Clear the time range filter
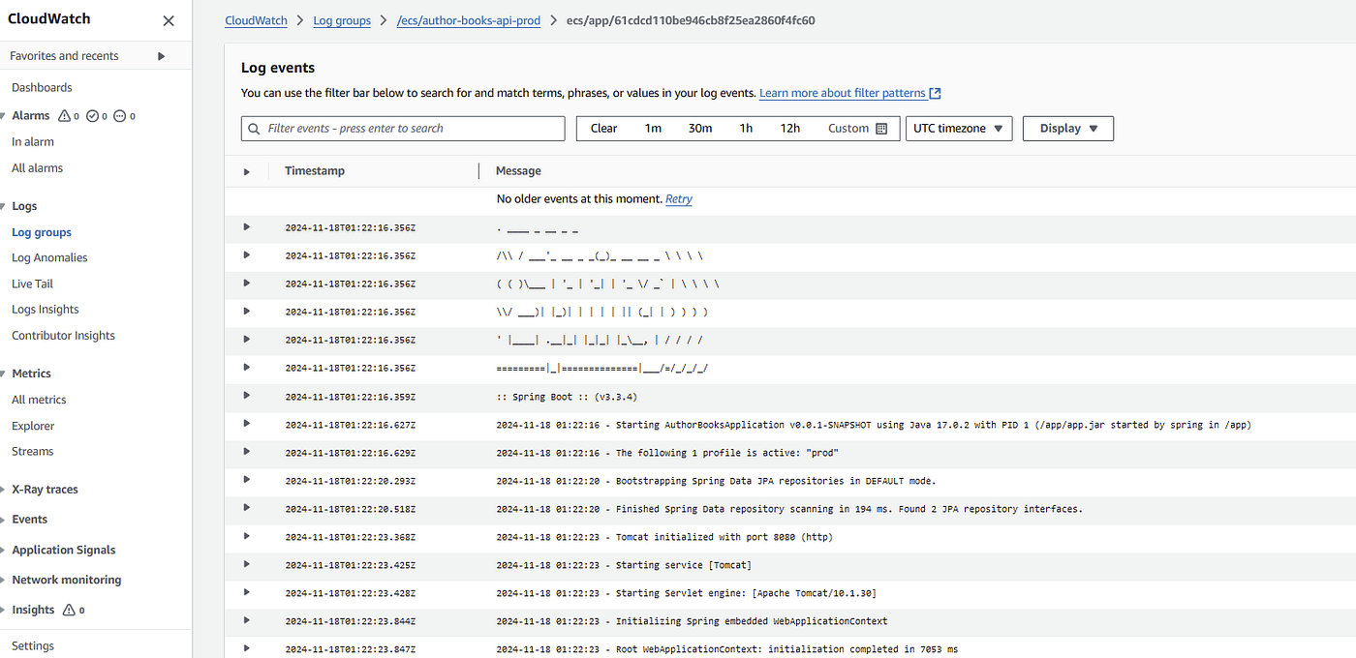This screenshot has width=1356, height=658. point(603,129)
